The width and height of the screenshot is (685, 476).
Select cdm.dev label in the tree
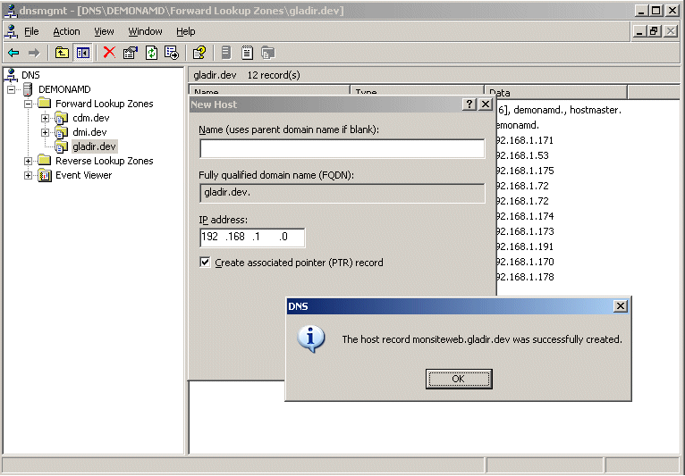tap(91, 118)
